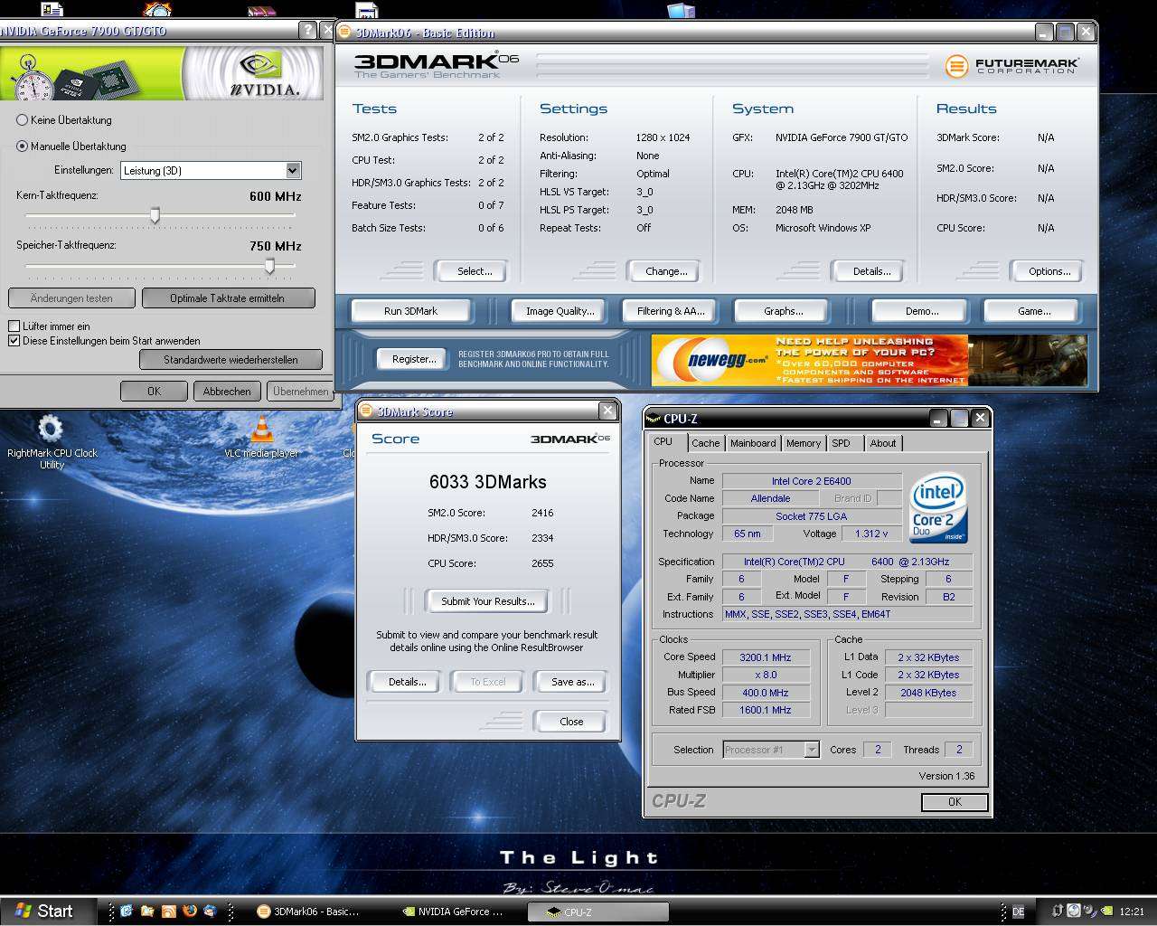Open the Windows Start menu
This screenshot has width=1157, height=926.
(x=47, y=912)
